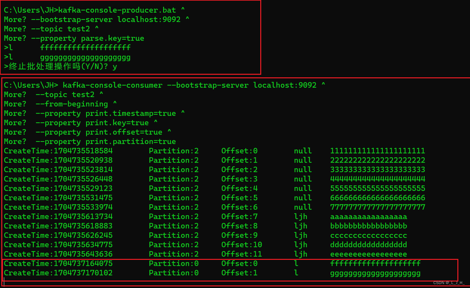The height and width of the screenshot is (288, 470).
Task: Click message value 'eeeeeeeeeeeeeeeee'
Action: point(369,254)
